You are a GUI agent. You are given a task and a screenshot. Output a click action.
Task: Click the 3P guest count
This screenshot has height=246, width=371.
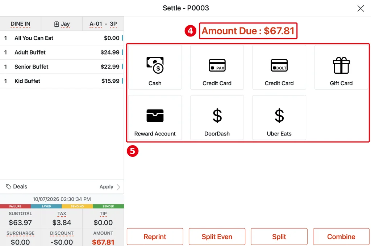tap(113, 24)
